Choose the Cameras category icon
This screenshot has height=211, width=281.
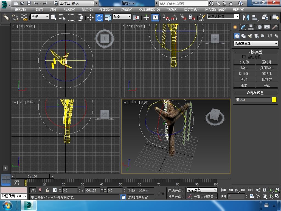point(257,36)
